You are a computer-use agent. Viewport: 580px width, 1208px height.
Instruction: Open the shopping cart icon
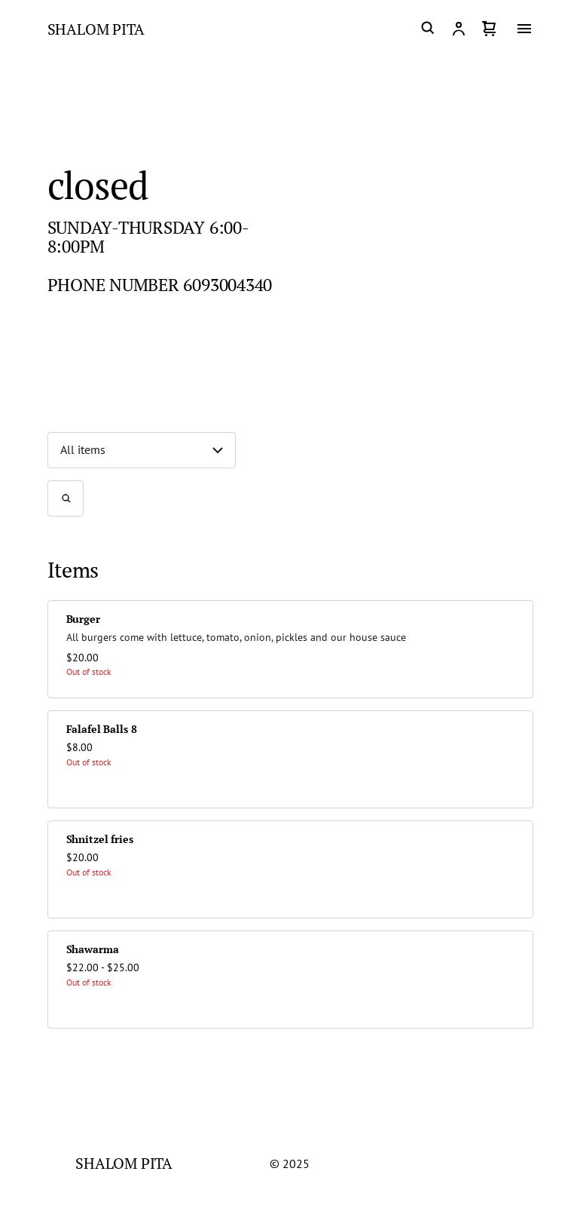489,29
